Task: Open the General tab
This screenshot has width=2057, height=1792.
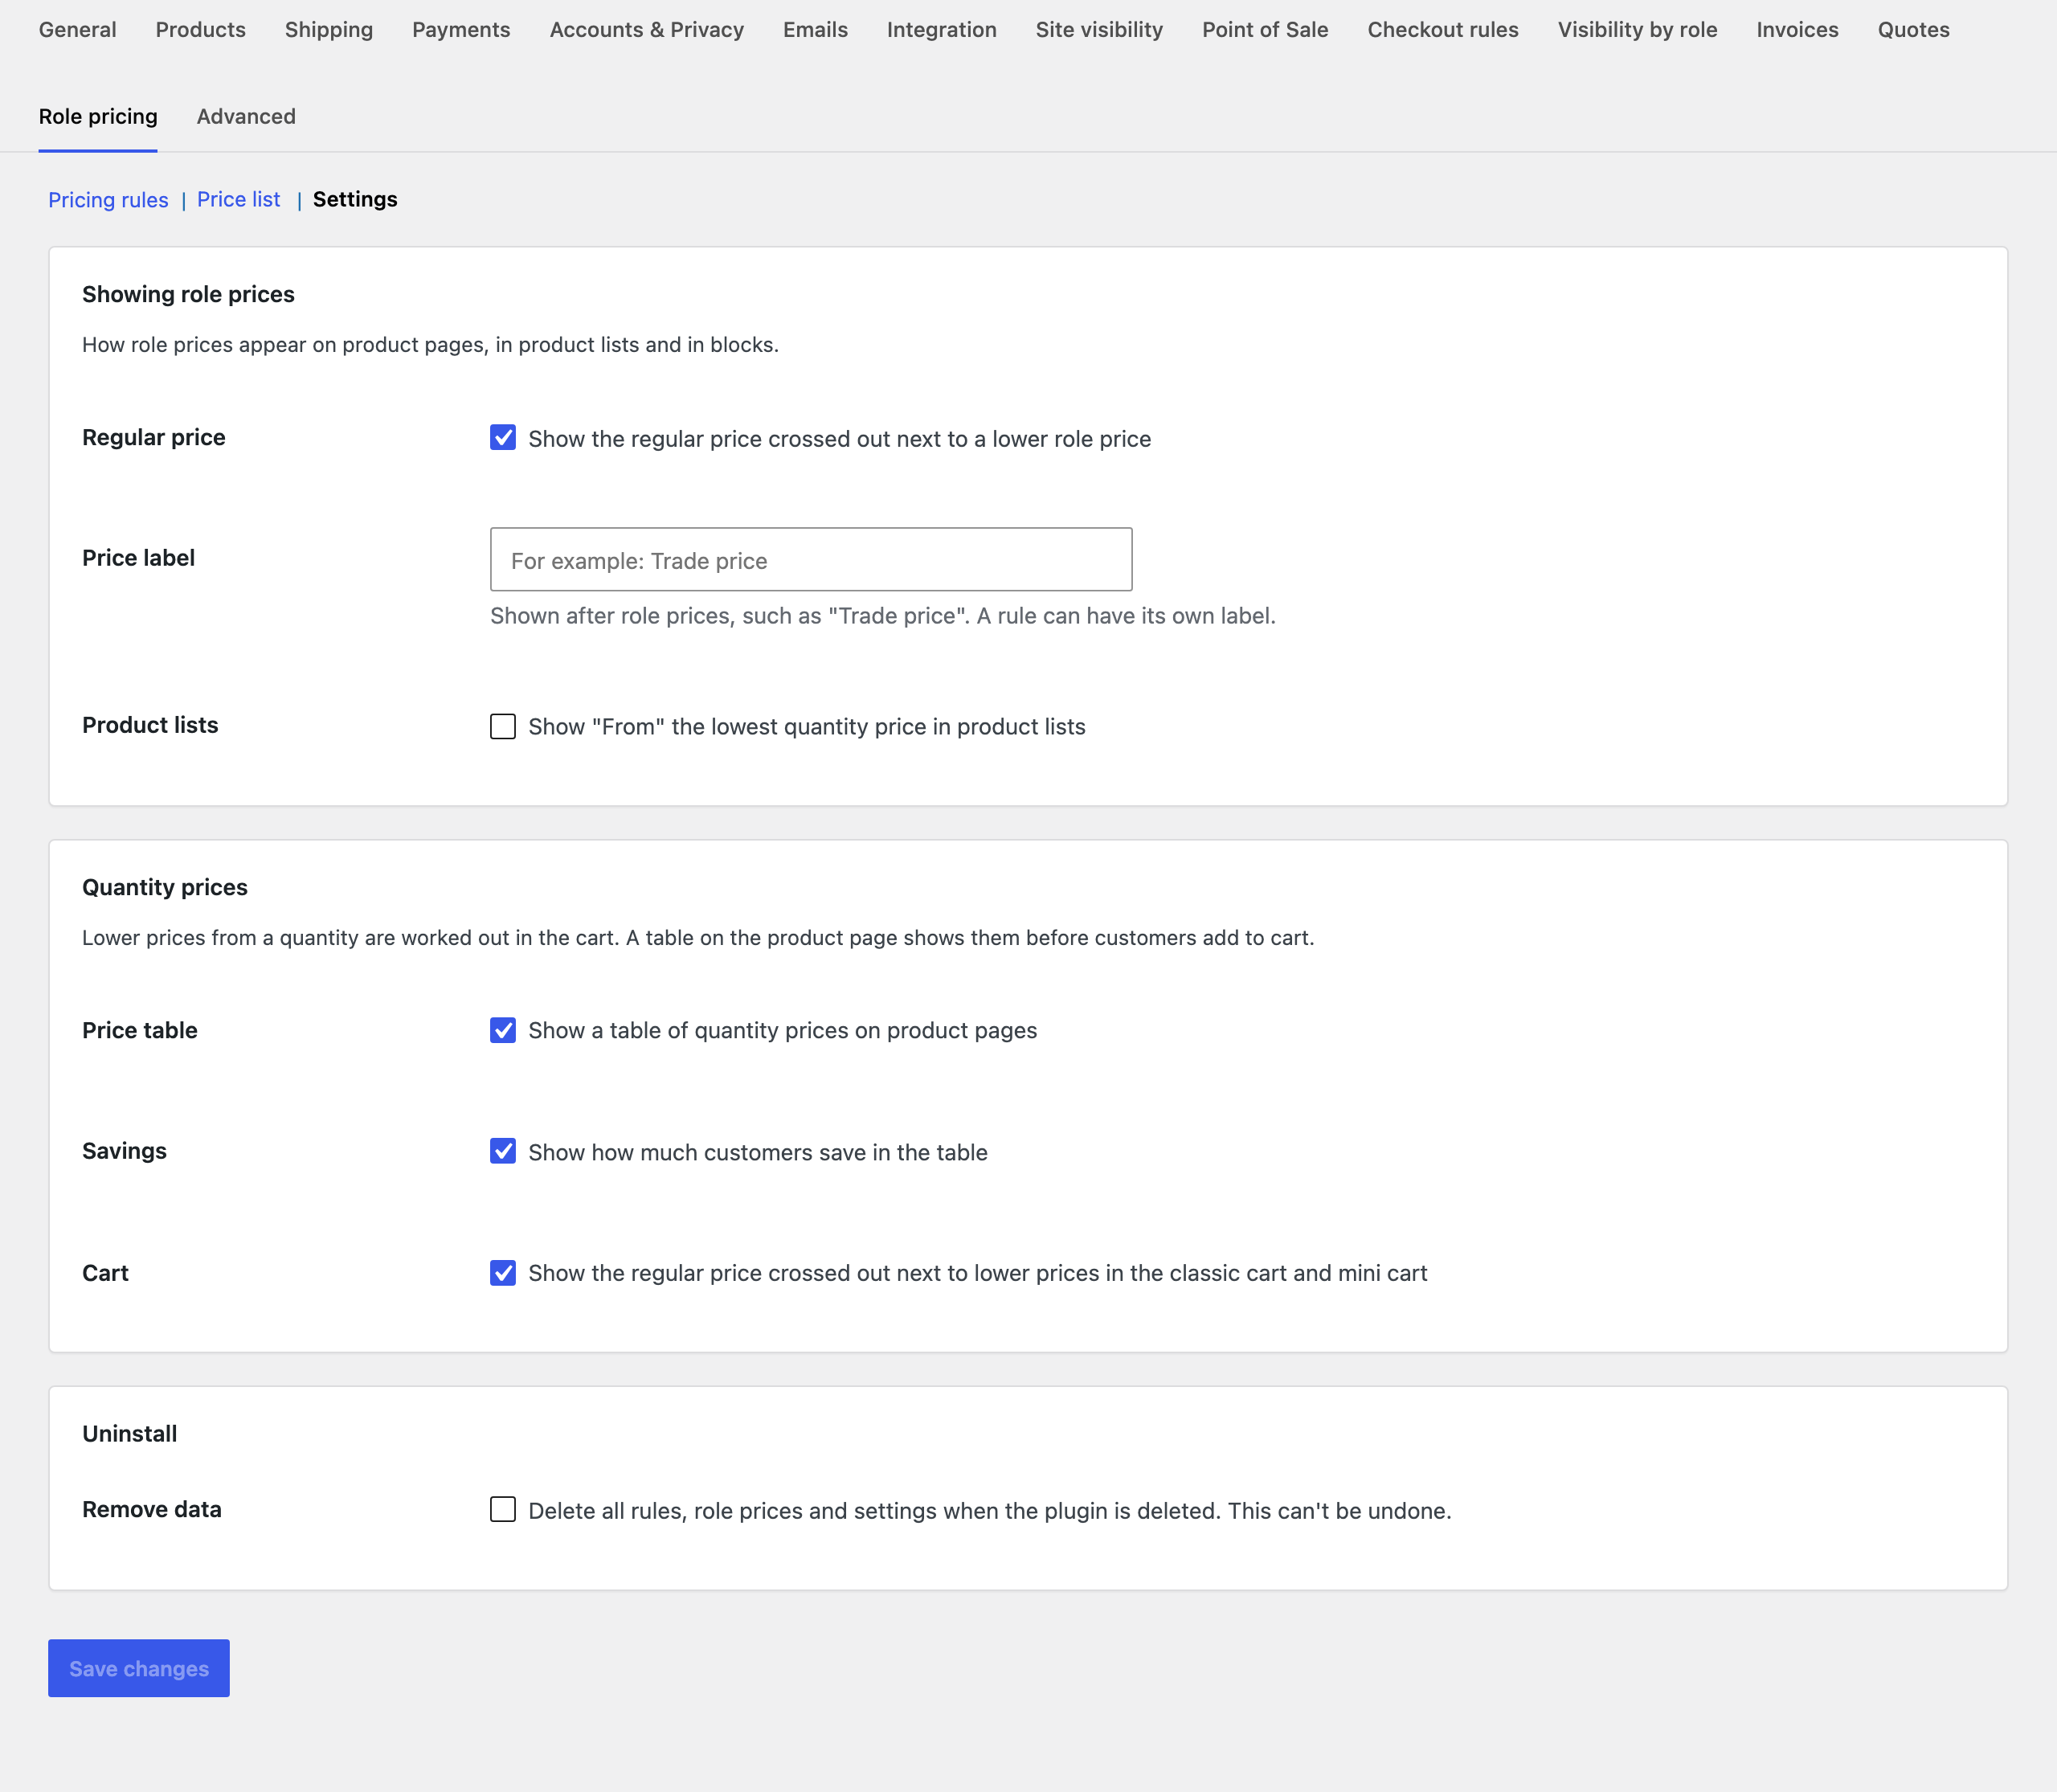Action: coord(78,30)
